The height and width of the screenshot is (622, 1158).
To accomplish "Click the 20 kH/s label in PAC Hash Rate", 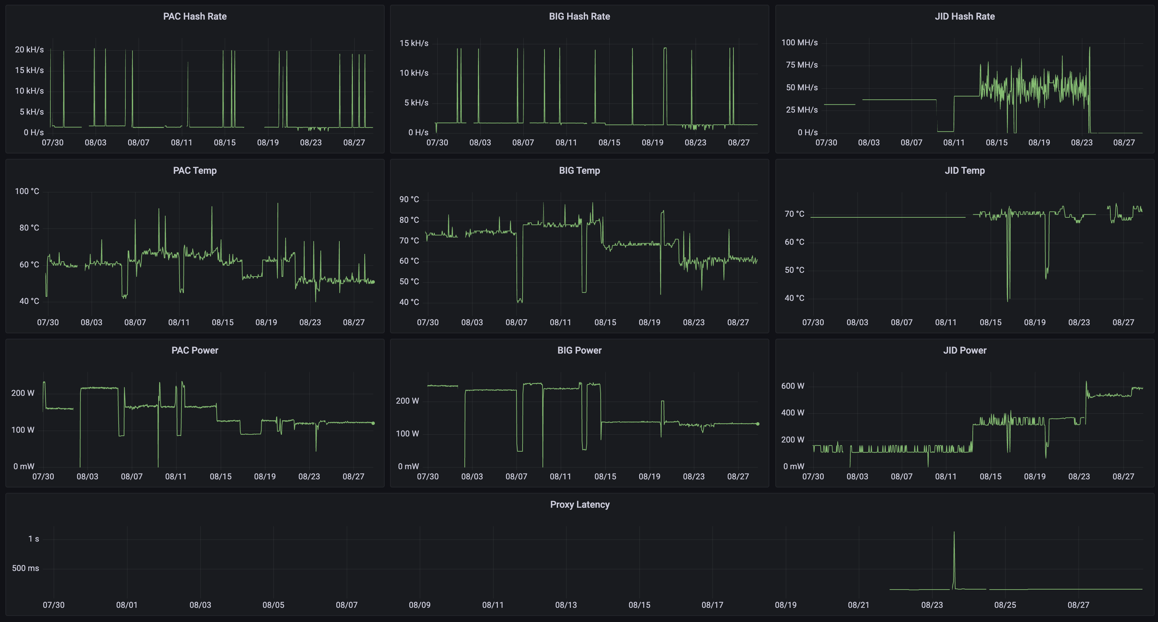I will click(x=29, y=50).
